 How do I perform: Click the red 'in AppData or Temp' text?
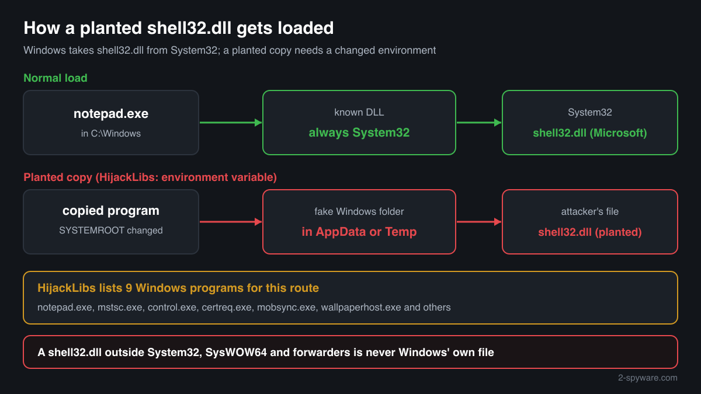click(x=359, y=232)
